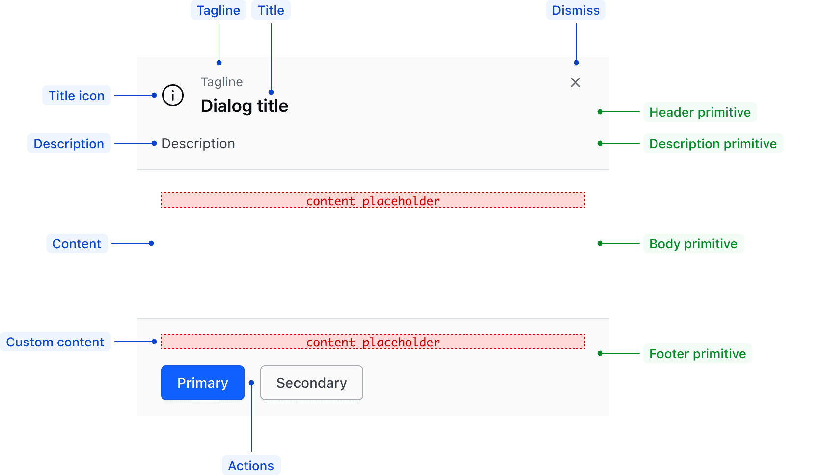Click the blue dot beside Tagline label

point(219,63)
